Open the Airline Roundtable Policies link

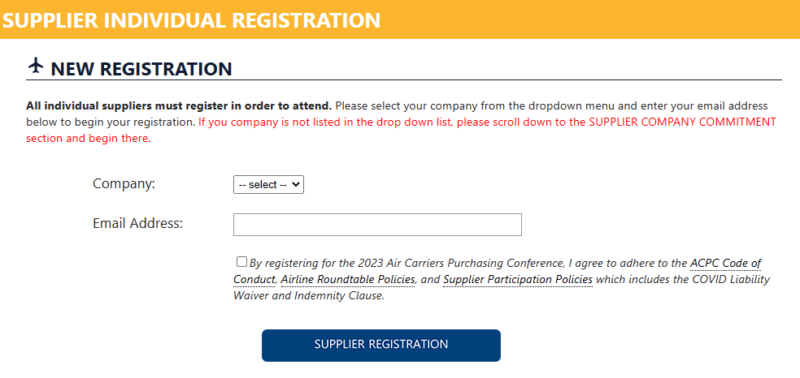coord(347,279)
